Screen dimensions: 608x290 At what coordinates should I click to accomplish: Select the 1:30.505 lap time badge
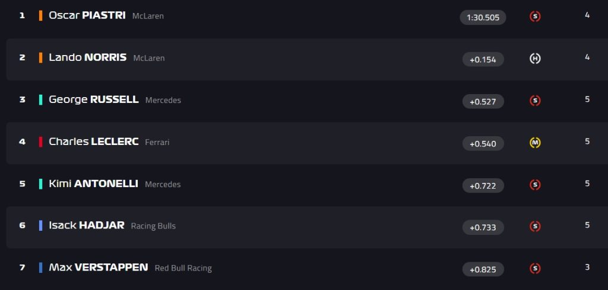click(x=483, y=17)
